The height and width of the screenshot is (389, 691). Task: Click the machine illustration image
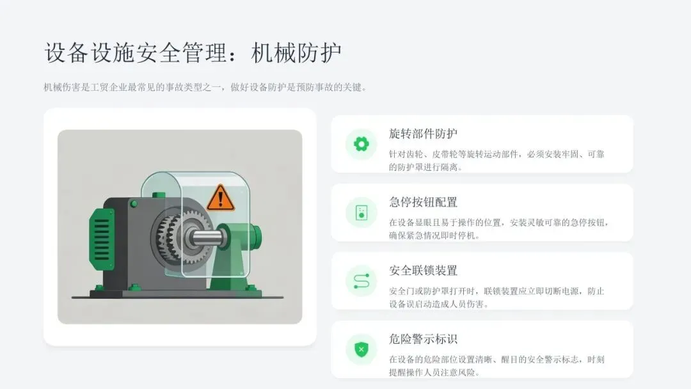click(180, 227)
